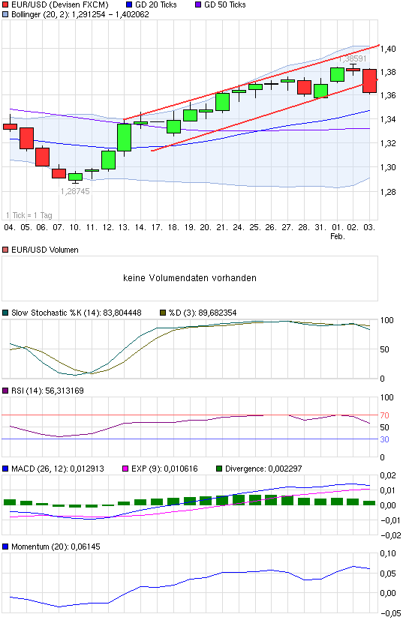Click the '1,28' price axis label
Screen dimensions: 409x629
[388, 192]
